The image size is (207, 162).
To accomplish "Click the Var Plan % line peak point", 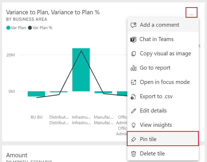I will 81,51.
